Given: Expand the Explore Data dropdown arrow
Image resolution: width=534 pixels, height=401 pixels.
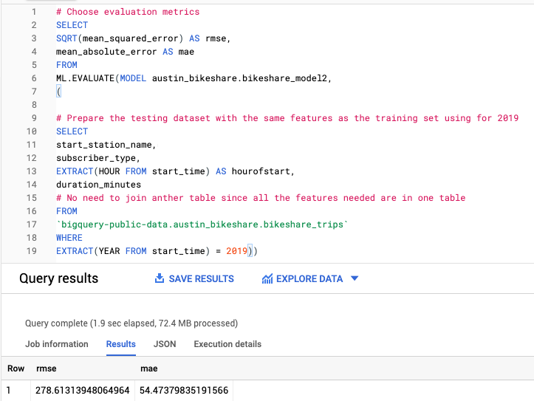Looking at the screenshot, I should pos(355,279).
